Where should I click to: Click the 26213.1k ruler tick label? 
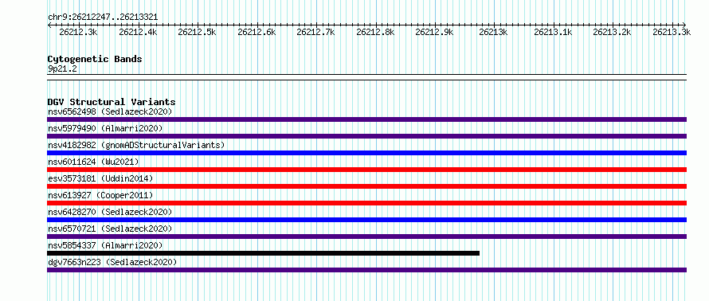tap(553, 32)
